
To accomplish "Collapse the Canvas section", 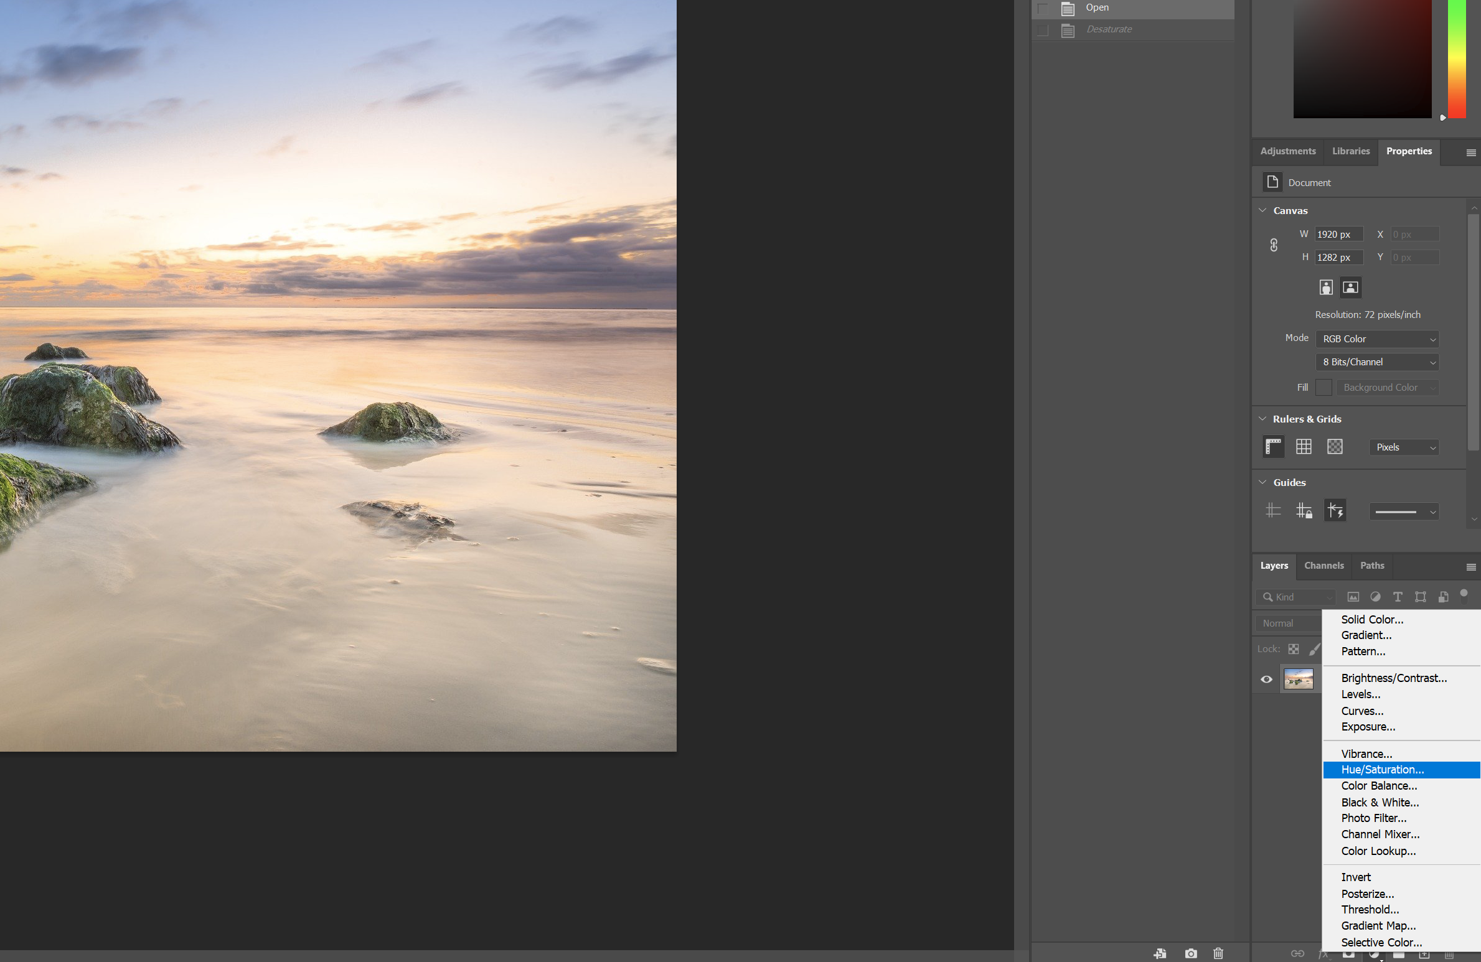I will click(1262, 210).
